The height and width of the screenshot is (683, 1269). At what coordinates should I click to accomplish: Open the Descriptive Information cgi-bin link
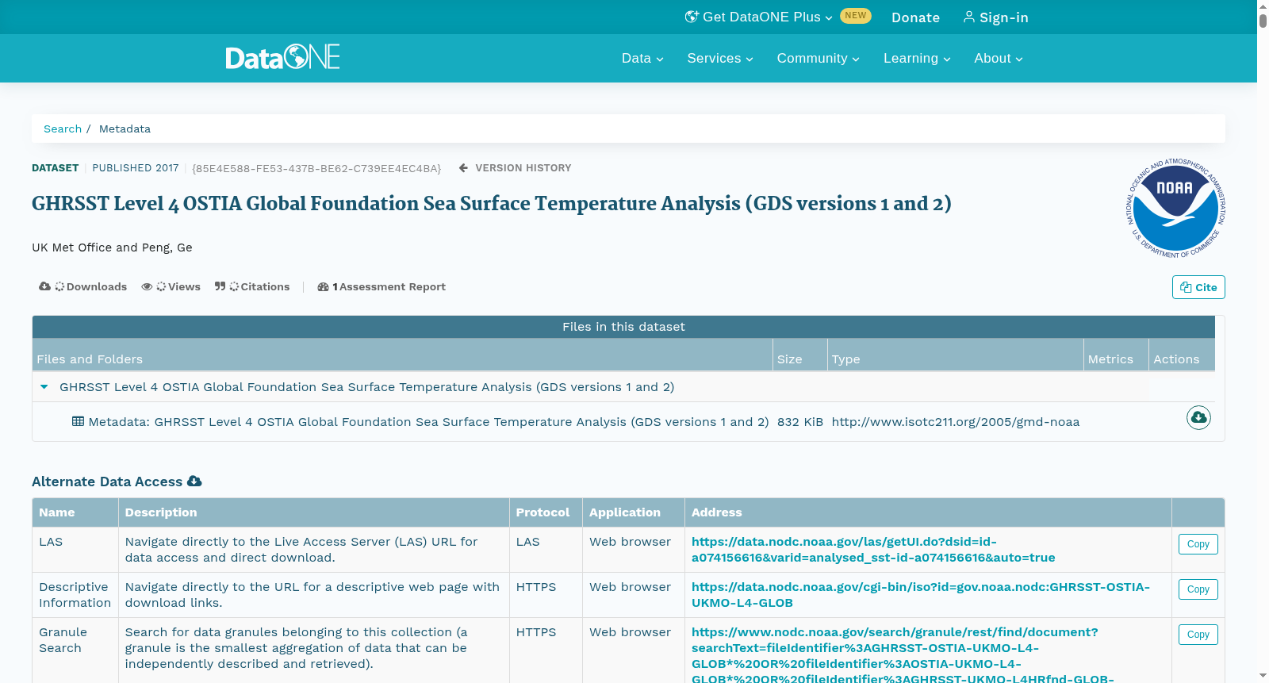coord(921,595)
